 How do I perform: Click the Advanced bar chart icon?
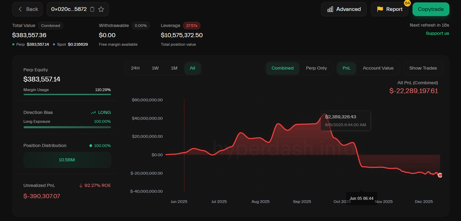click(x=330, y=9)
